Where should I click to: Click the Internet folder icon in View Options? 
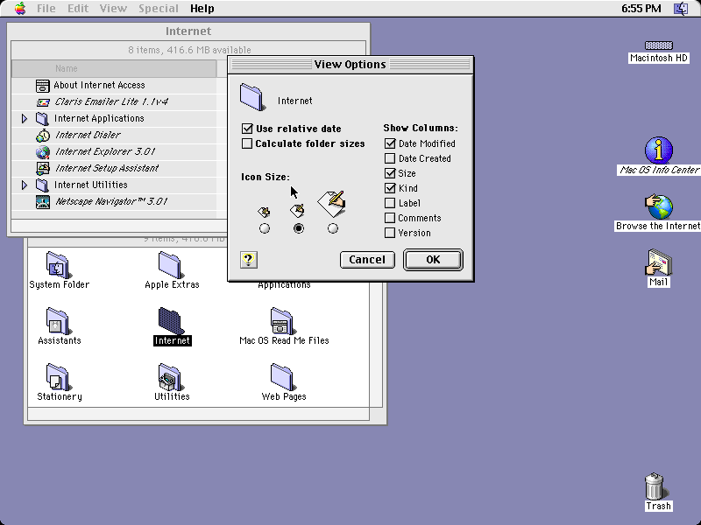252,97
